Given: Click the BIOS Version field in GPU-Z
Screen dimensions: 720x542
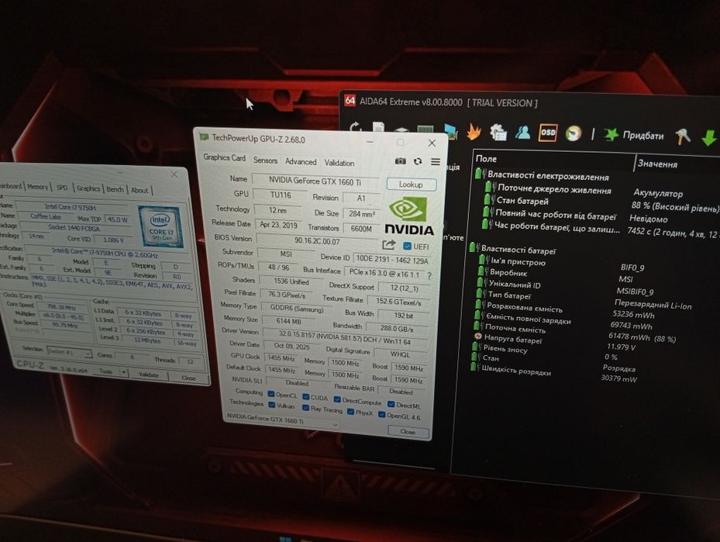Looking at the screenshot, I should click(317, 240).
